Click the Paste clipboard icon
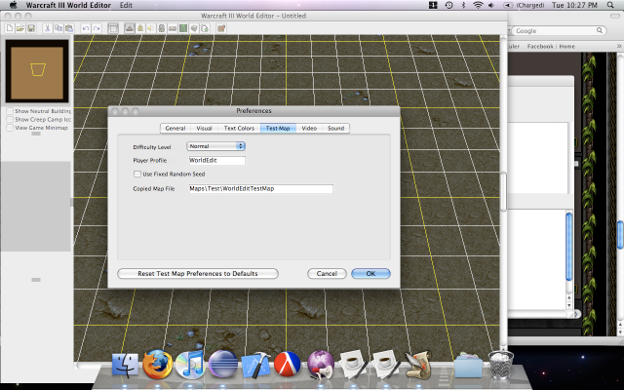Screen dimensions: 624x390 coord(69,28)
